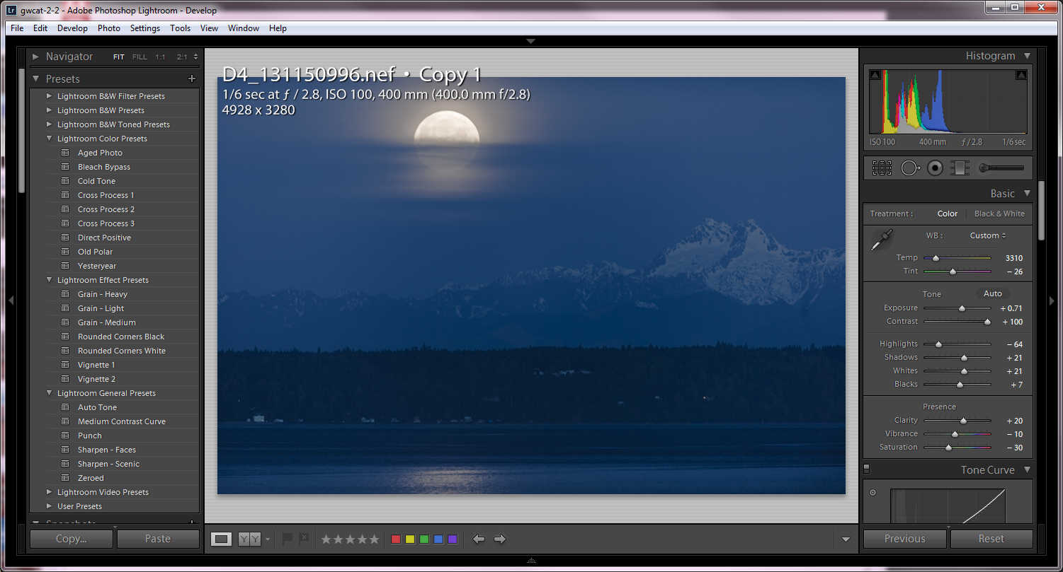Set the photo rating to five stars
Viewport: 1063px width, 572px height.
click(x=374, y=539)
